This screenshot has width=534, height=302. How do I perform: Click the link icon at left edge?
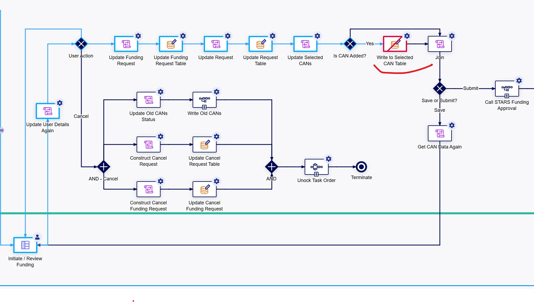pyautogui.click(x=2, y=130)
